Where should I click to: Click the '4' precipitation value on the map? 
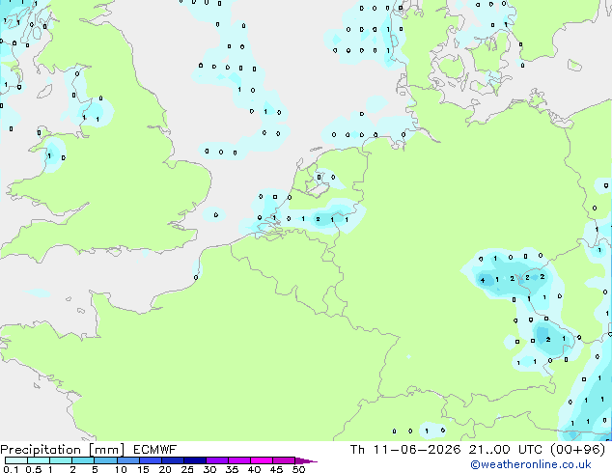tap(483, 280)
